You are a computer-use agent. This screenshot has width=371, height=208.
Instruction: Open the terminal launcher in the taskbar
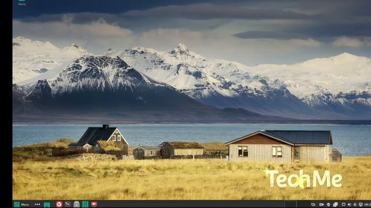(x=68, y=204)
